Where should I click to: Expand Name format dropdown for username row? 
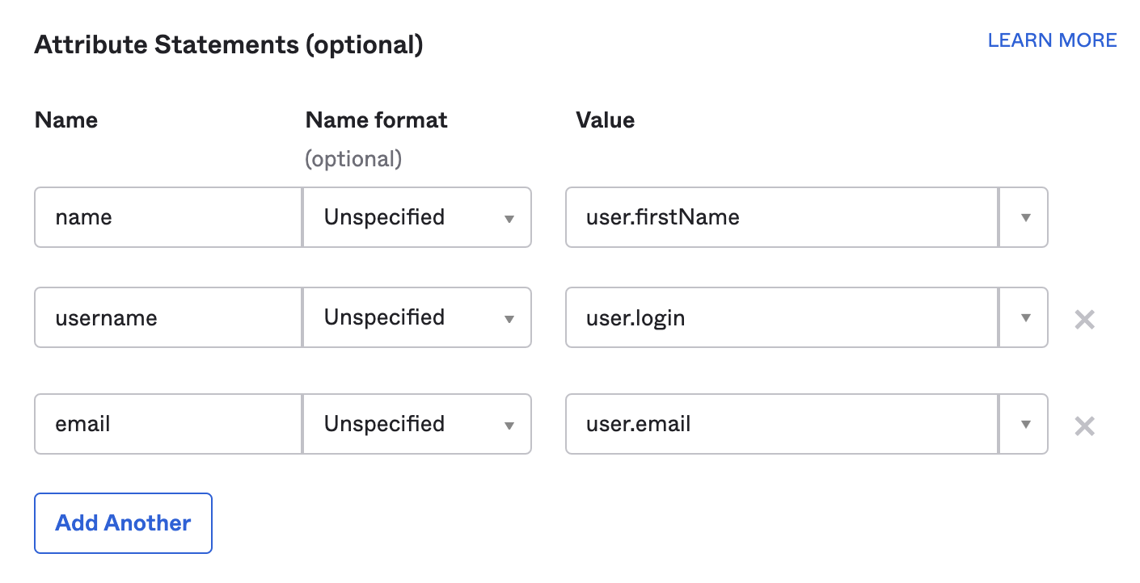[x=417, y=317]
